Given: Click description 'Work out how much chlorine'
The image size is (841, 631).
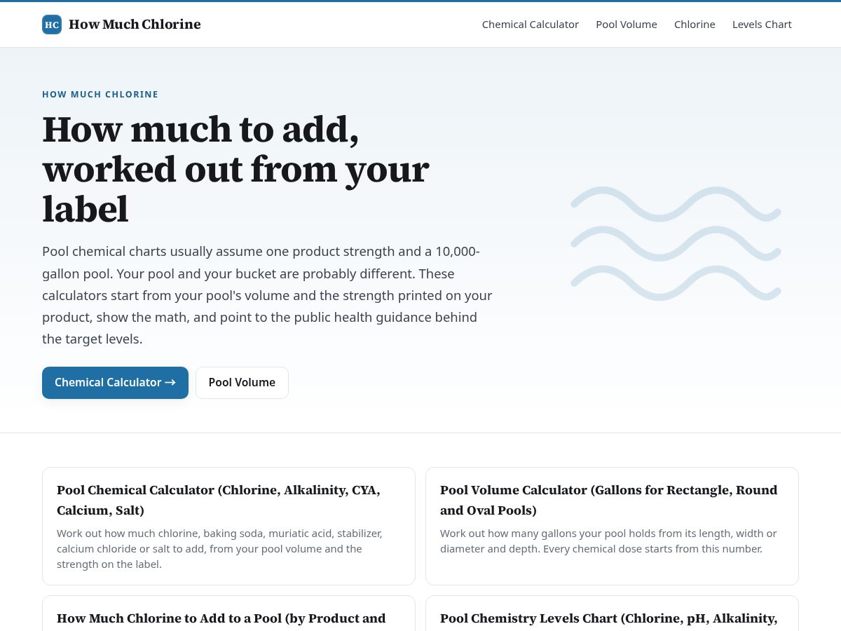Looking at the screenshot, I should [x=219, y=548].
